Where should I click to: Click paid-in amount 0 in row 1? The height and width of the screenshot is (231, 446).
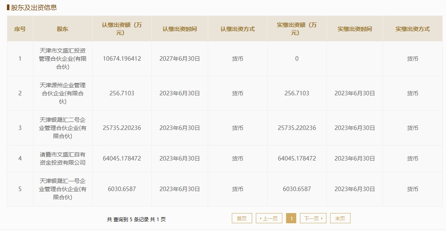pyautogui.click(x=297, y=59)
